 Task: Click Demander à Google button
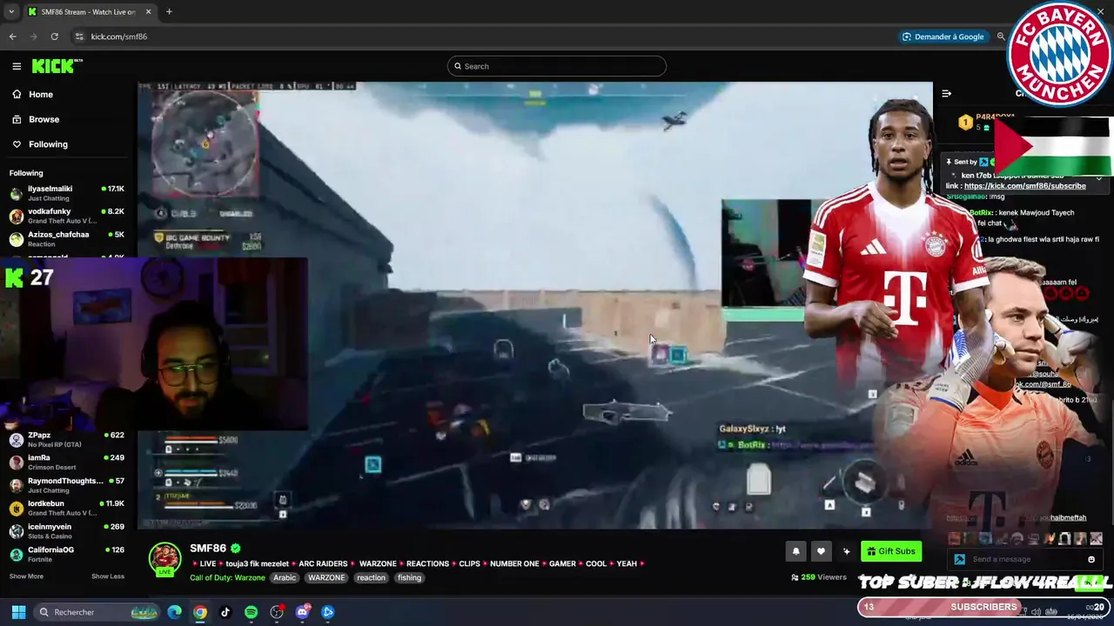coord(943,37)
